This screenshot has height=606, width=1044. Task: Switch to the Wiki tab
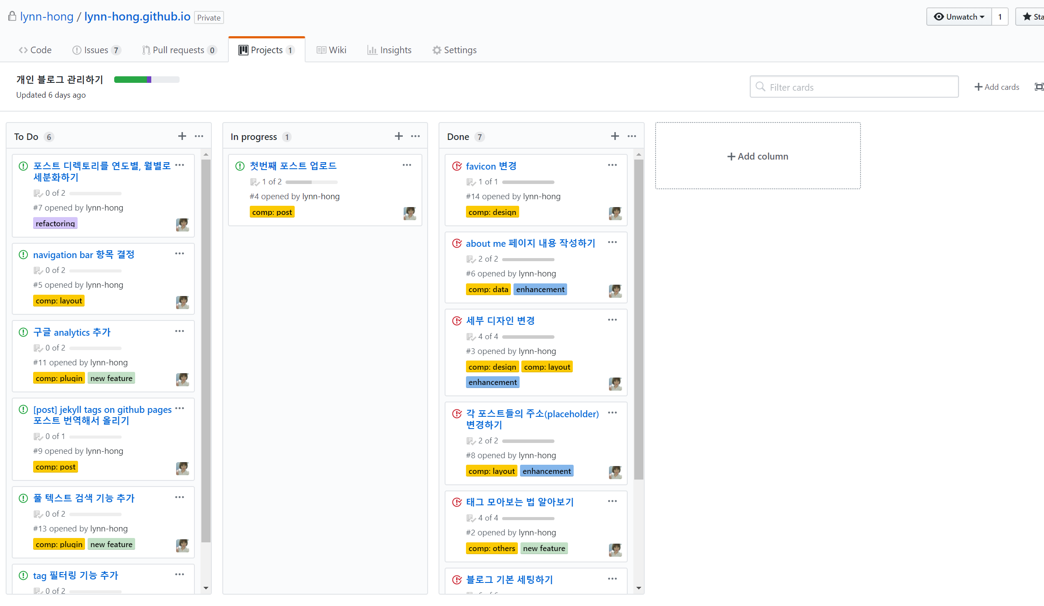(331, 50)
